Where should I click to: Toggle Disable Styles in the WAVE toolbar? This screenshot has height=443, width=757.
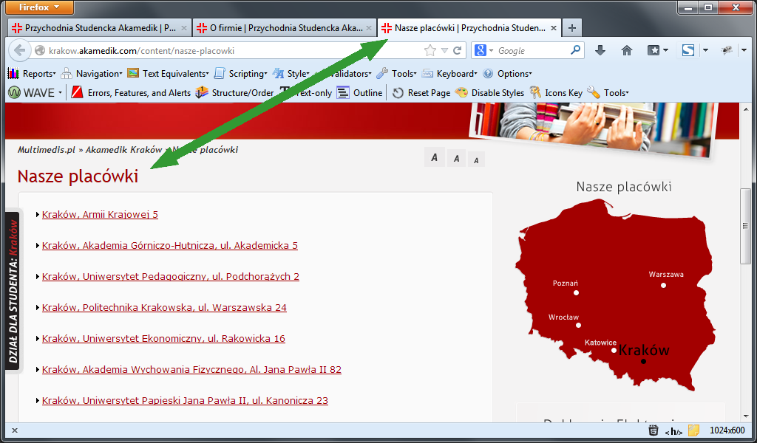point(489,92)
